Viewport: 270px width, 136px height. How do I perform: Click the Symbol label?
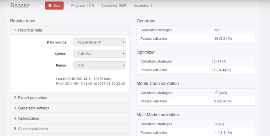[60, 54]
